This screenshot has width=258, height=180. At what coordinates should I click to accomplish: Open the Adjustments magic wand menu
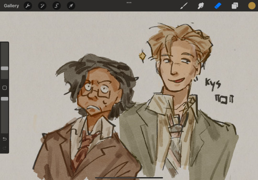pos(43,6)
